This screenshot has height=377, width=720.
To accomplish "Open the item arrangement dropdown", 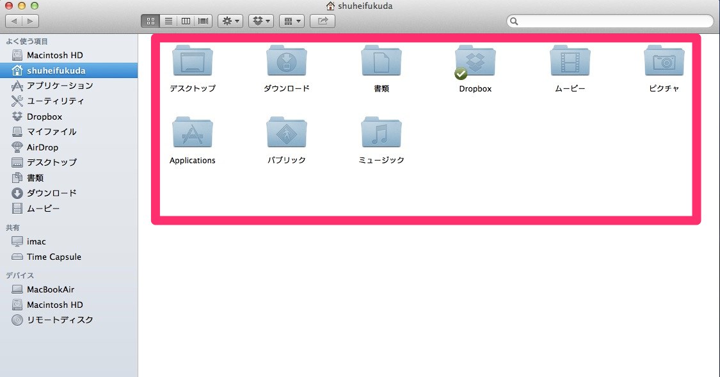I will coord(292,21).
